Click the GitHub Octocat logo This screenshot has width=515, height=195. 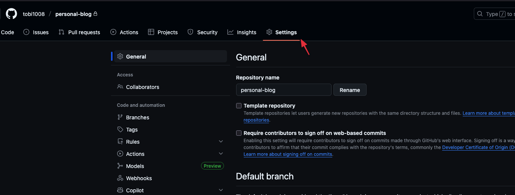pos(11,14)
